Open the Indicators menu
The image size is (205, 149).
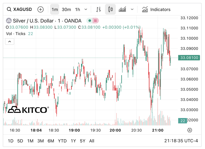pyautogui.click(x=156, y=9)
